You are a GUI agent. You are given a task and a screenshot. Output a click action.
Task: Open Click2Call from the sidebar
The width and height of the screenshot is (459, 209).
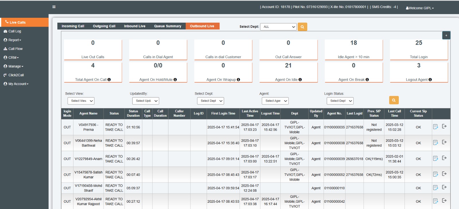(16, 75)
